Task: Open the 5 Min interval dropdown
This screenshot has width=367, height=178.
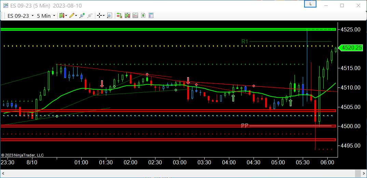Action: tap(46, 16)
